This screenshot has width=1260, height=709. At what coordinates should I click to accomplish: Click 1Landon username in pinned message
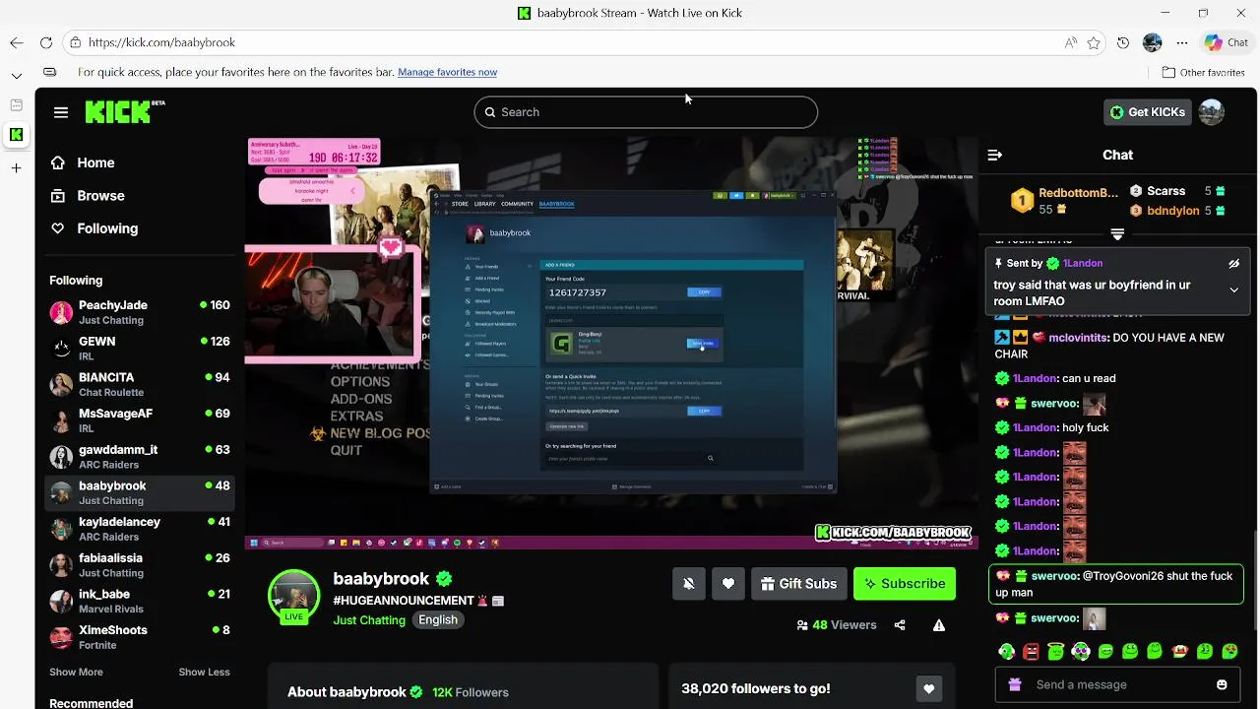(x=1083, y=264)
